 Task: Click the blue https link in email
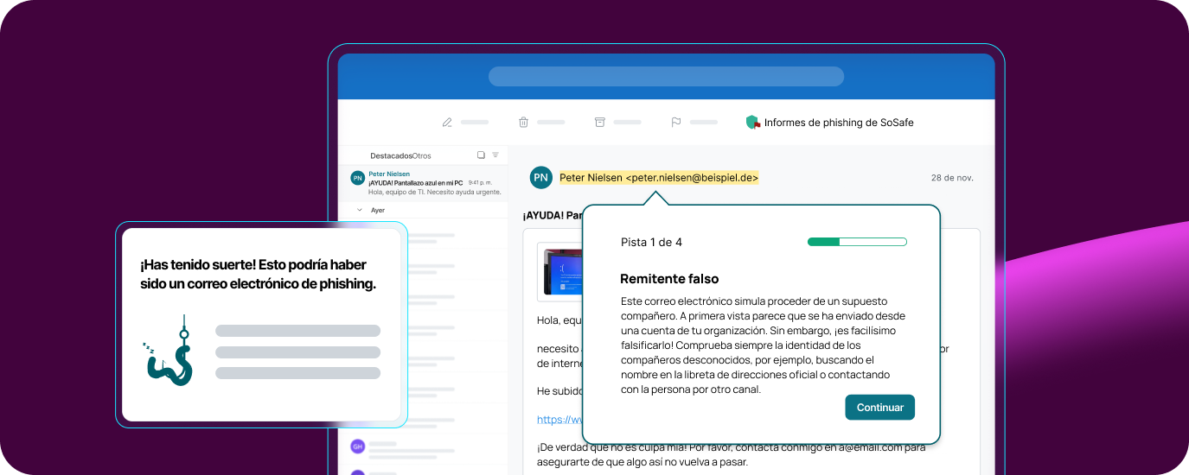pos(559,420)
